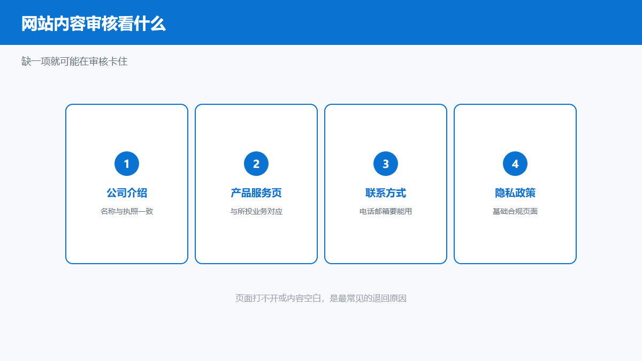Click the number 2 circle badge
This screenshot has width=642, height=361.
click(x=256, y=164)
